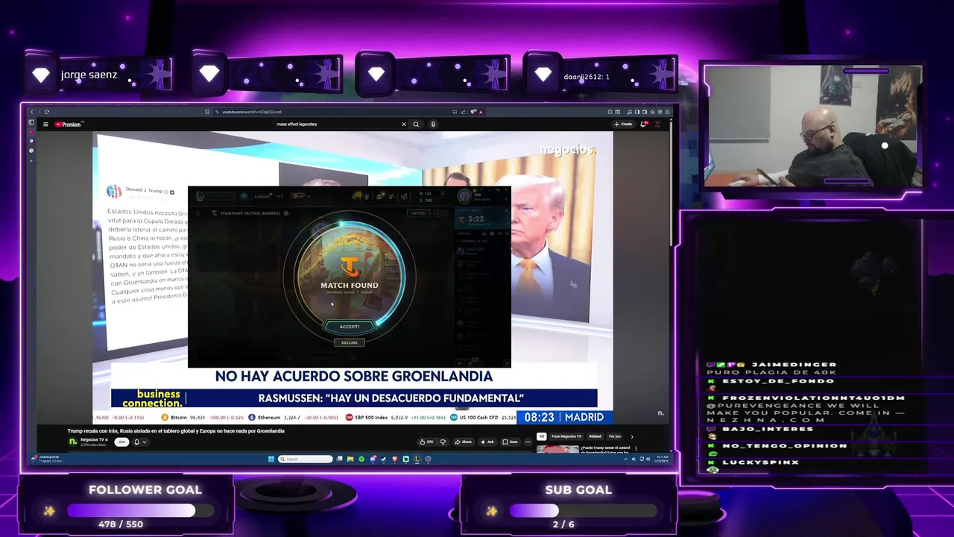This screenshot has height=537, width=954.
Task: Click the video title text
Action: [x=176, y=431]
